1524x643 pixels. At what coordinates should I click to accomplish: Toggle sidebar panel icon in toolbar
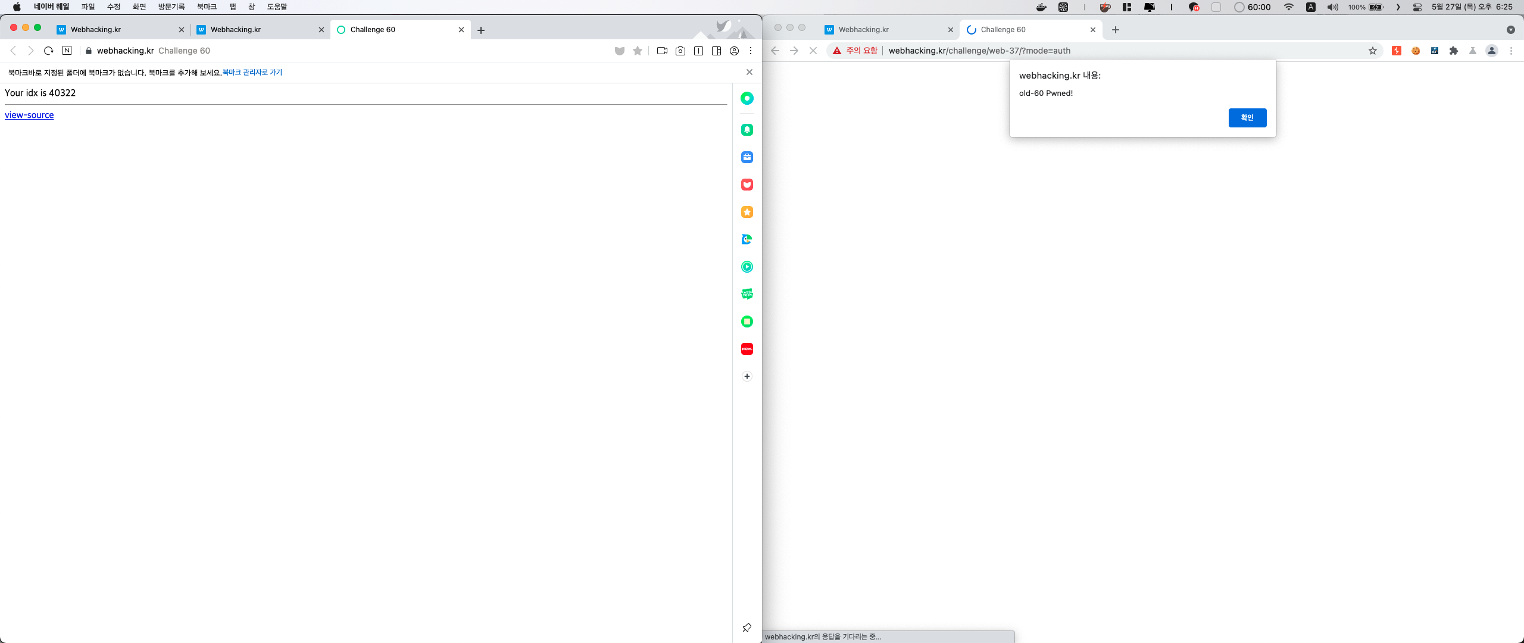click(x=717, y=51)
